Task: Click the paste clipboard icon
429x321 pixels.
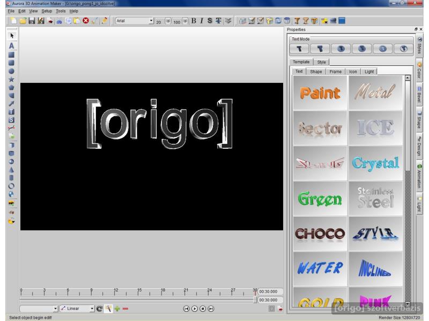Action: point(77,21)
